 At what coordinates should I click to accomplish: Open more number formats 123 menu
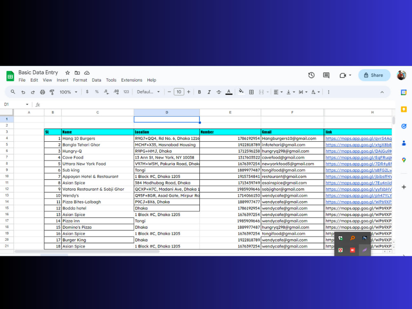pyautogui.click(x=126, y=92)
